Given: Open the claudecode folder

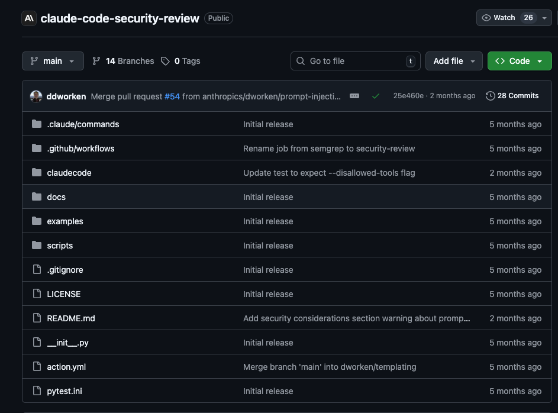Looking at the screenshot, I should pyautogui.click(x=69, y=173).
